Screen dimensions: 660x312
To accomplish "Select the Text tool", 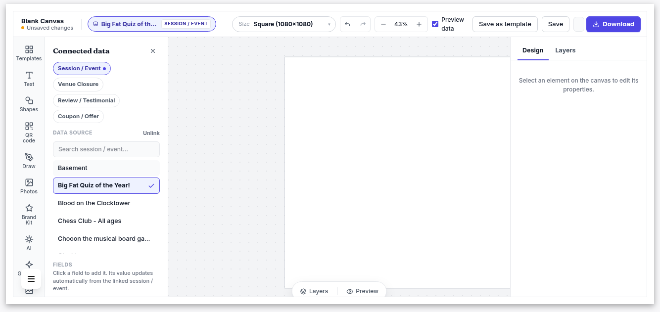I will (x=29, y=79).
